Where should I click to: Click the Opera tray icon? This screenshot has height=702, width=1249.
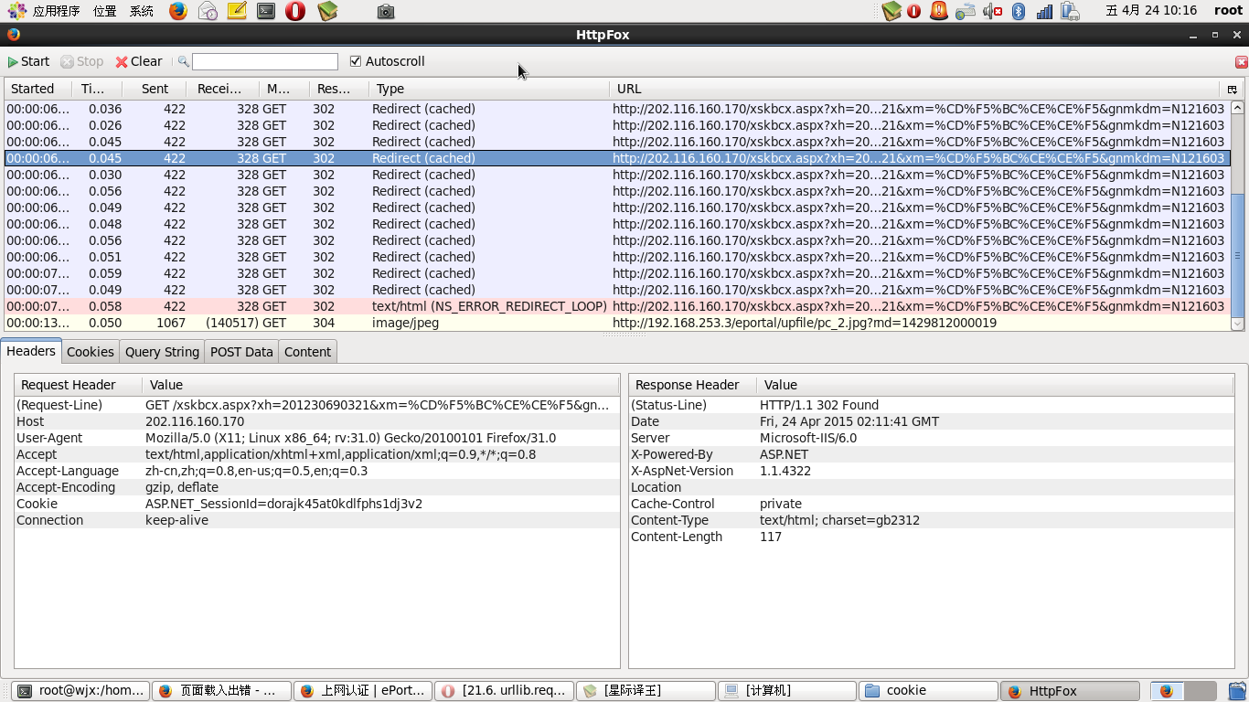[913, 11]
